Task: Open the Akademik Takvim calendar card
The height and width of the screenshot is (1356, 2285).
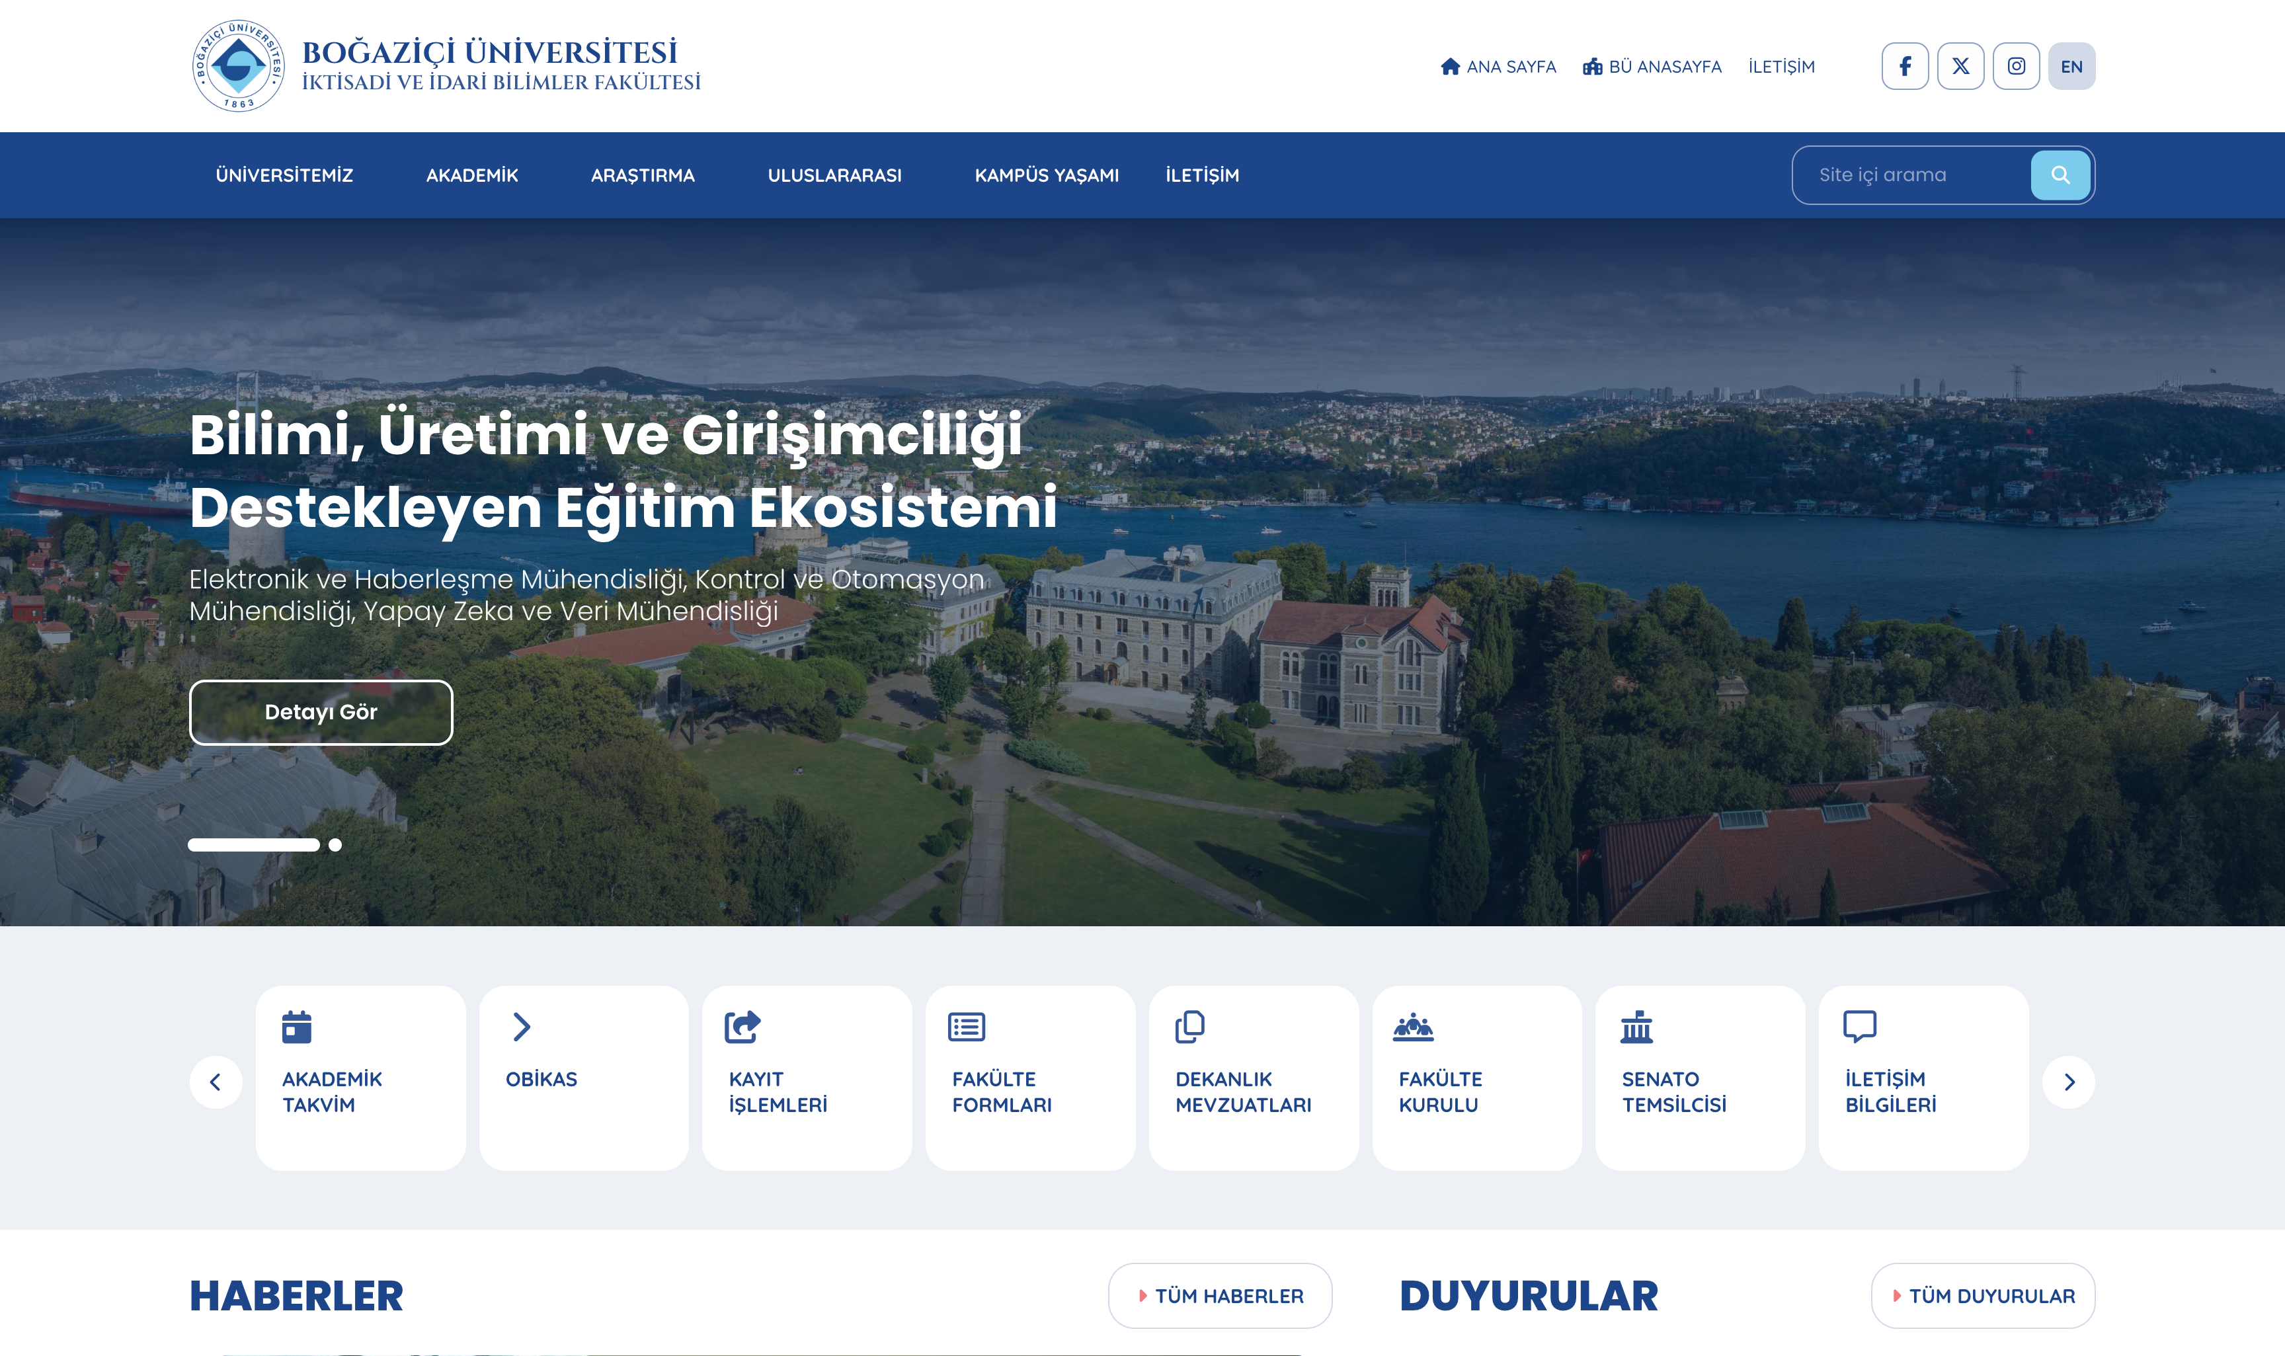Action: click(360, 1077)
